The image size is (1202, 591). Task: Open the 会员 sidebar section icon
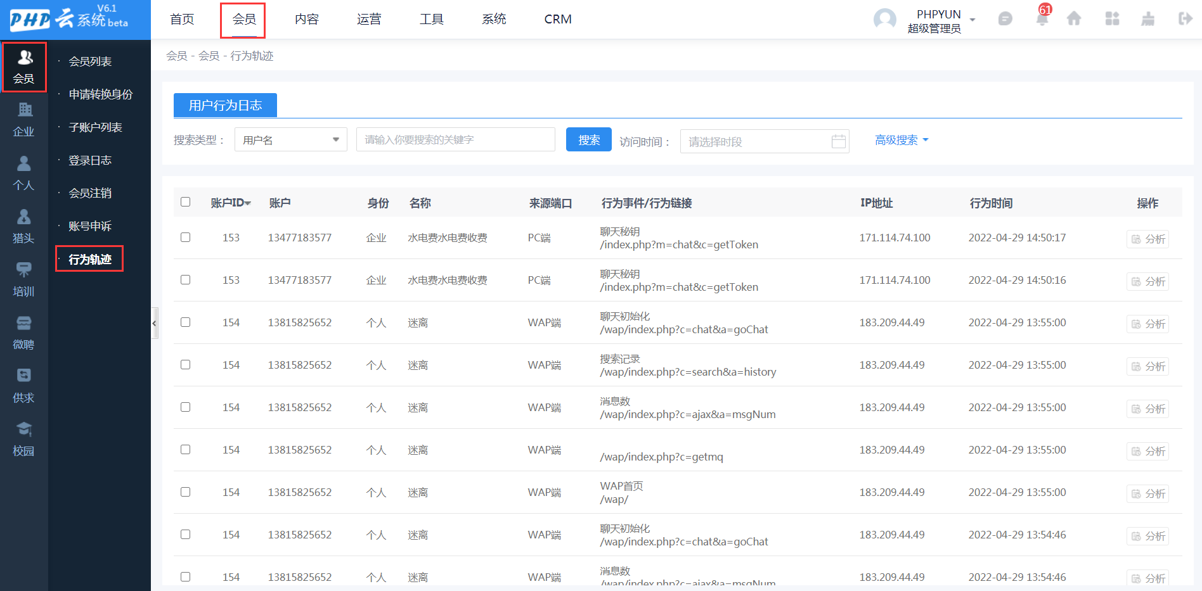[24, 67]
